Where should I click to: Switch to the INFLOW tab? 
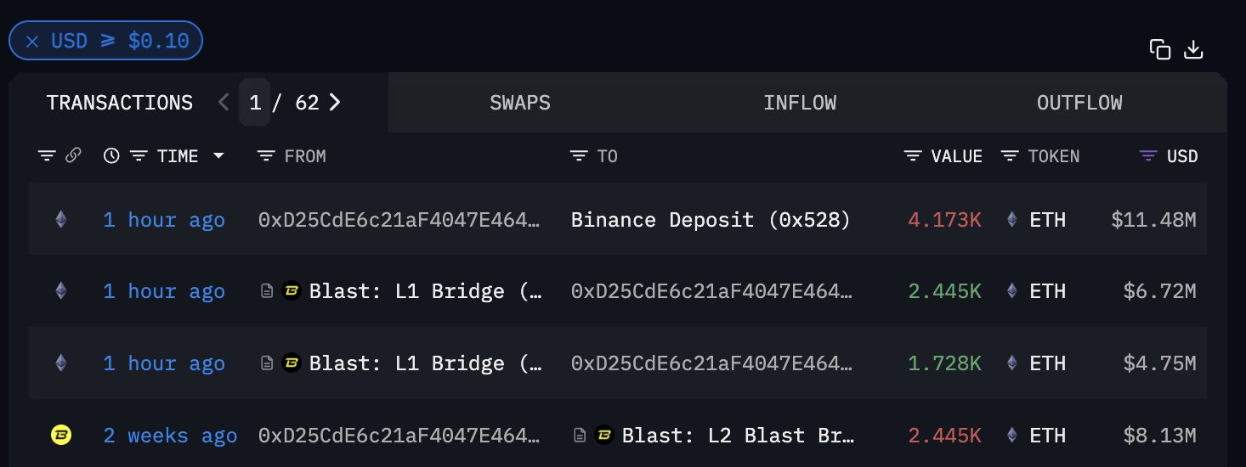tap(800, 103)
